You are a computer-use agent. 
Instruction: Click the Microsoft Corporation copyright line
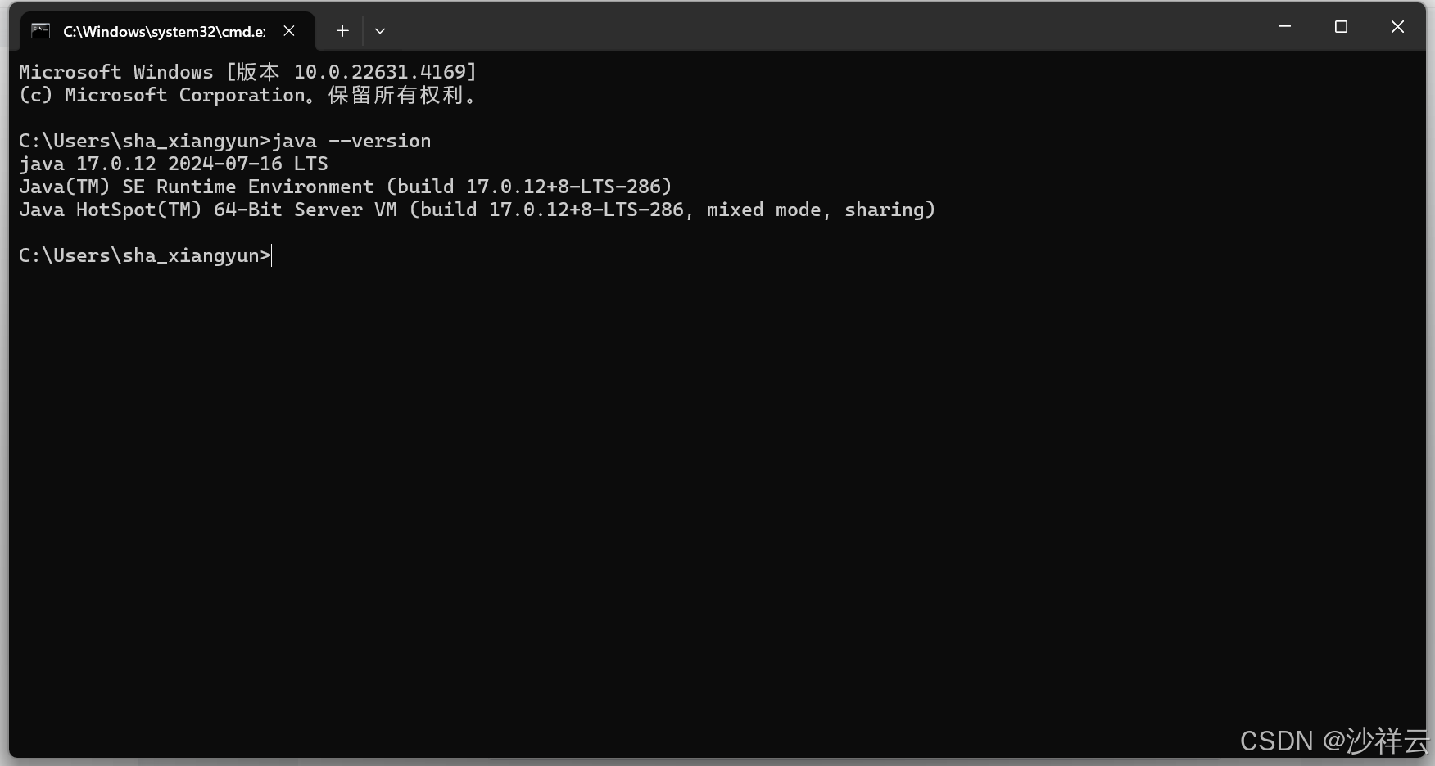[x=247, y=95]
